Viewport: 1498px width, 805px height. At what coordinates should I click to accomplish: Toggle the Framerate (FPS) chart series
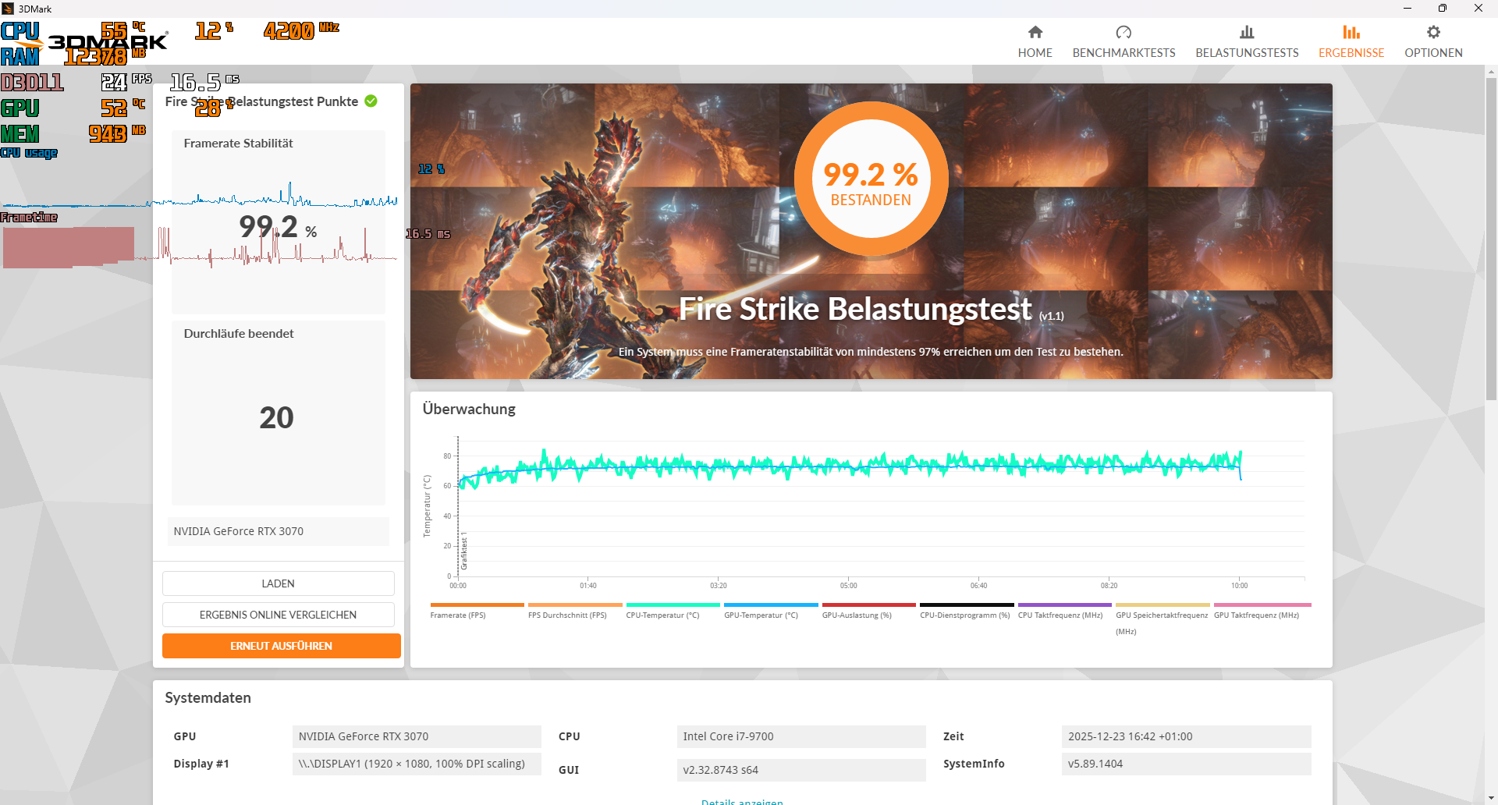[x=477, y=611]
